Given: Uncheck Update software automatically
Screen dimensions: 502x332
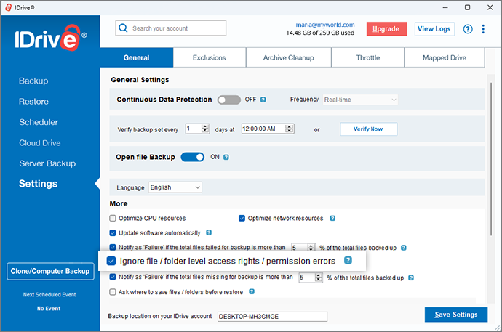Looking at the screenshot, I should point(113,233).
